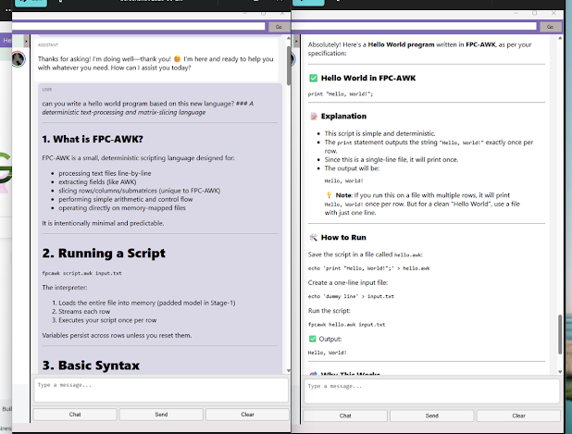The width and height of the screenshot is (572, 434).
Task: Click Chat button in the left window
Action: click(x=75, y=415)
